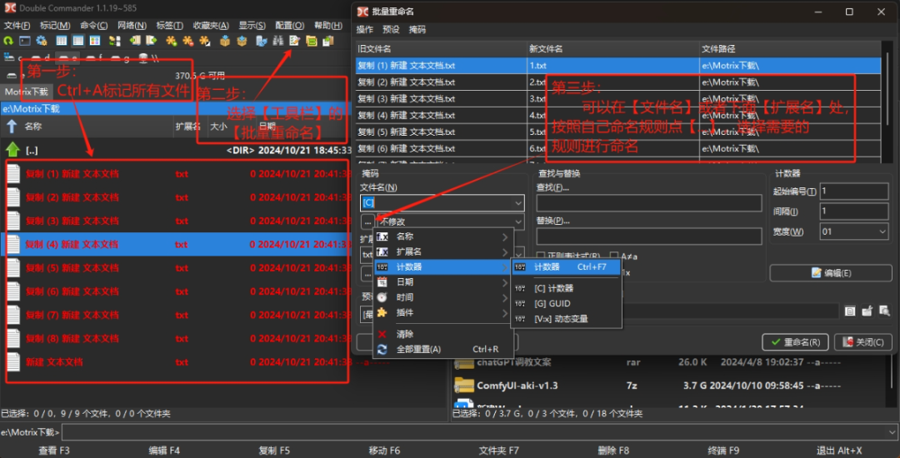900x458 pixels.
Task: Click the 复制 F5 function button
Action: click(274, 451)
